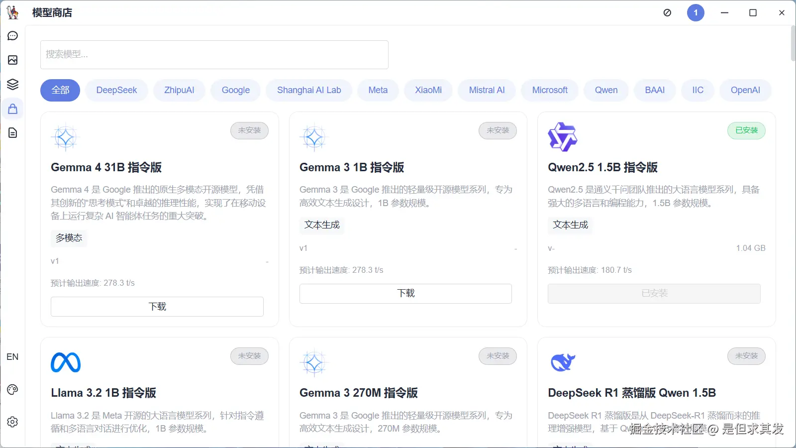Open the settings gear icon
796x448 pixels.
[12, 422]
